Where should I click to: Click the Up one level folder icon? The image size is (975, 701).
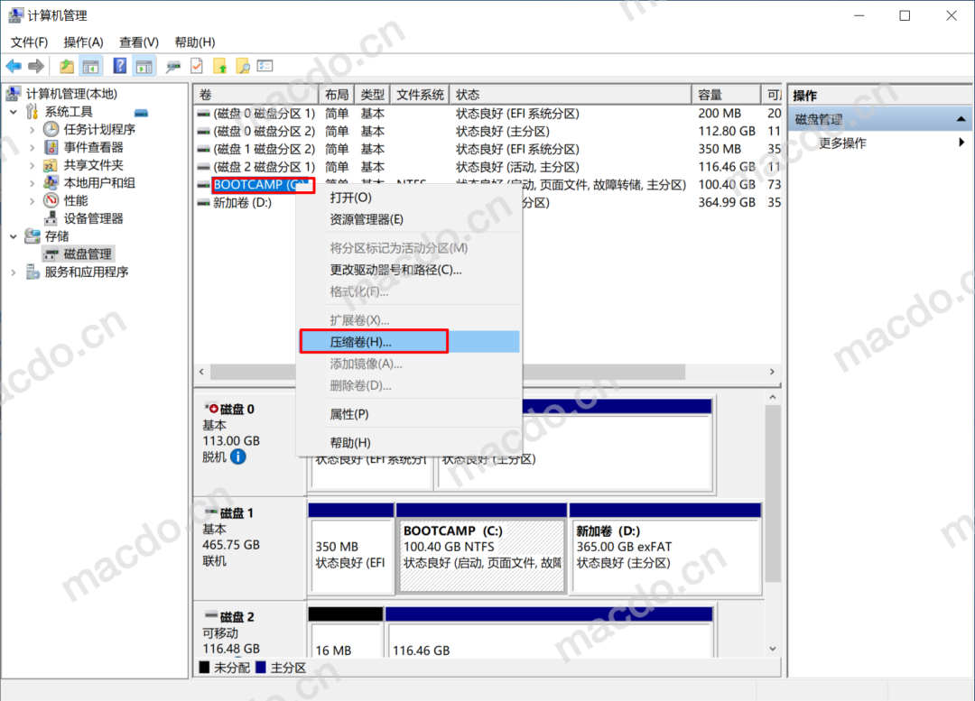tap(67, 66)
